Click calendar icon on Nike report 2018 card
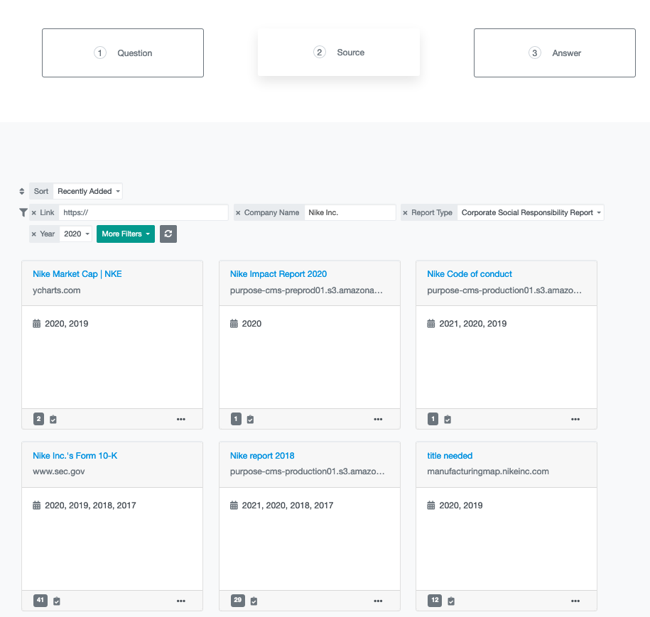Image resolution: width=650 pixels, height=617 pixels. coord(234,505)
